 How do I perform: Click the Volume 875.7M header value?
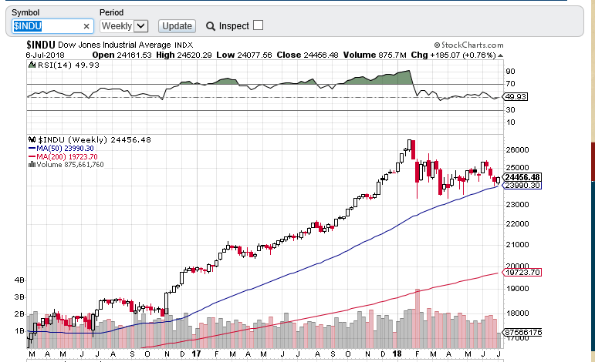[x=374, y=55]
